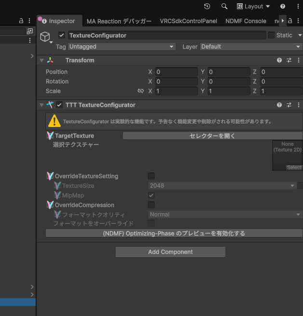Click the Transform axes icon
This screenshot has height=316, width=303.
pyautogui.click(x=50, y=60)
